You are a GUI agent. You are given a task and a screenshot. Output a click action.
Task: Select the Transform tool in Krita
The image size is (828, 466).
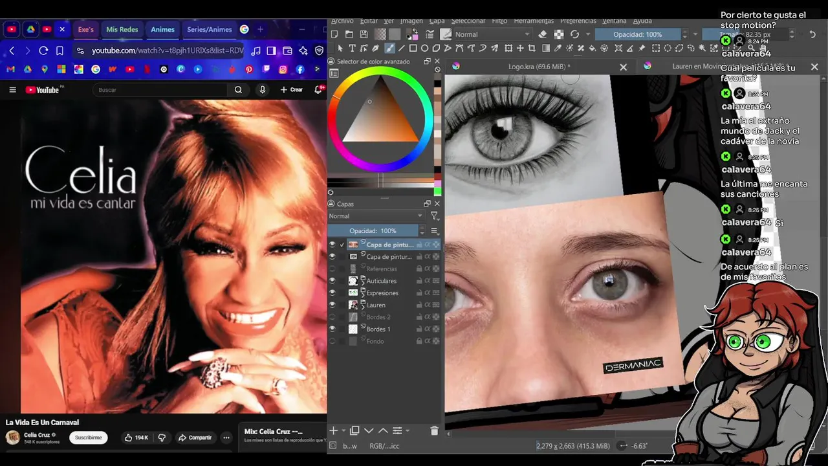508,48
